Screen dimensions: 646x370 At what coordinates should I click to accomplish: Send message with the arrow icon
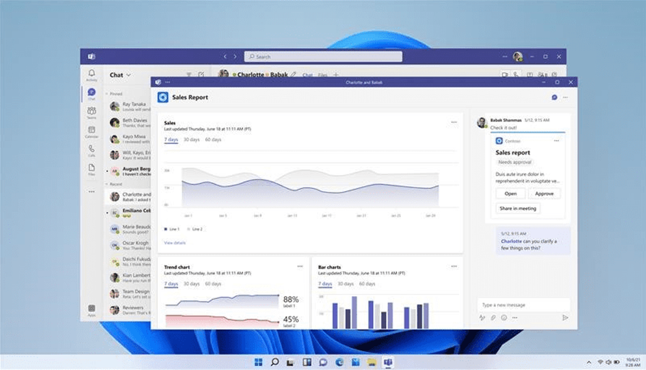pyautogui.click(x=565, y=318)
